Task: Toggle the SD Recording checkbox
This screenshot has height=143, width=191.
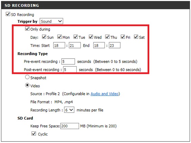Action: point(8,14)
